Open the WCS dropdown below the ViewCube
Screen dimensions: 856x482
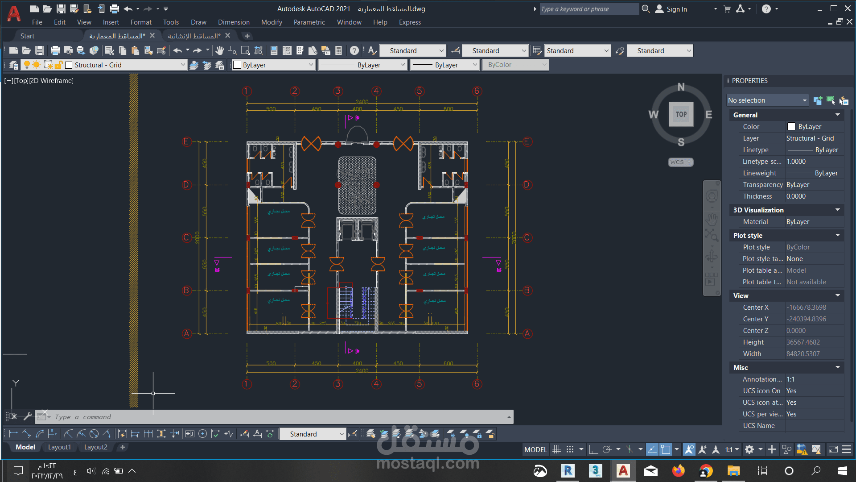pyautogui.click(x=681, y=162)
